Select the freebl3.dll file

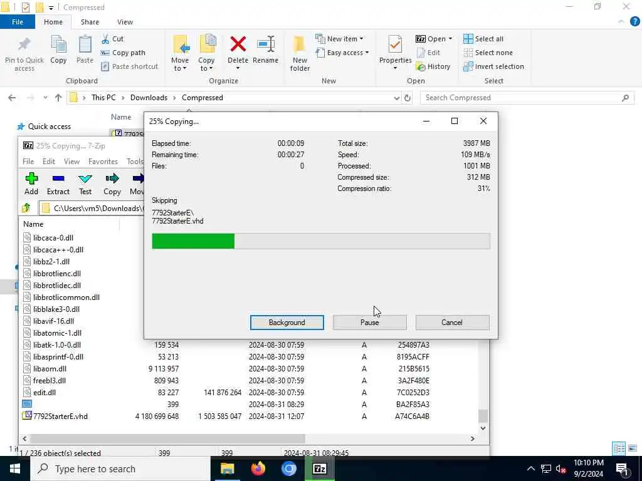(49, 380)
